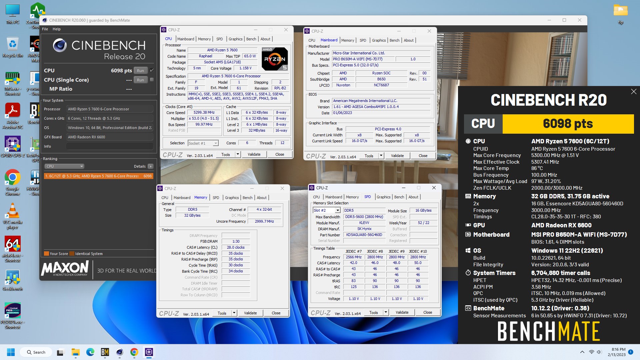Open This PC desktop icon
Image resolution: width=640 pixels, height=360 pixels.
[13, 14]
